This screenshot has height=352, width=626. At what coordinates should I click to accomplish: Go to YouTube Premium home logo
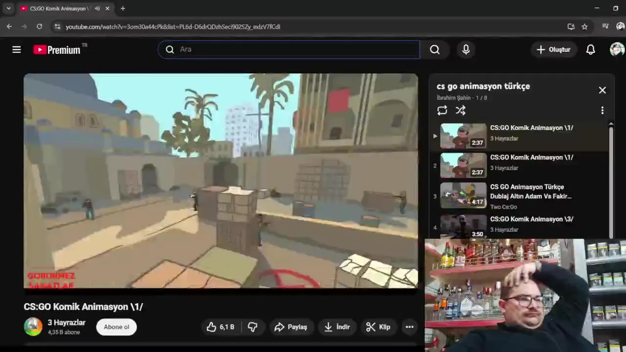point(57,49)
